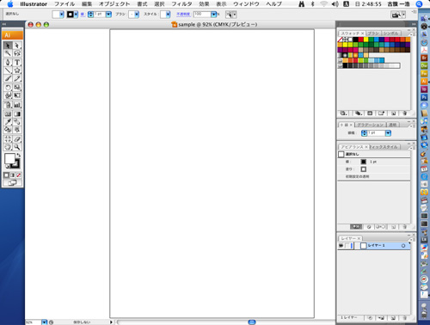
Task: Select the Symbol Sprayer tool
Action: [x=8, y=105]
